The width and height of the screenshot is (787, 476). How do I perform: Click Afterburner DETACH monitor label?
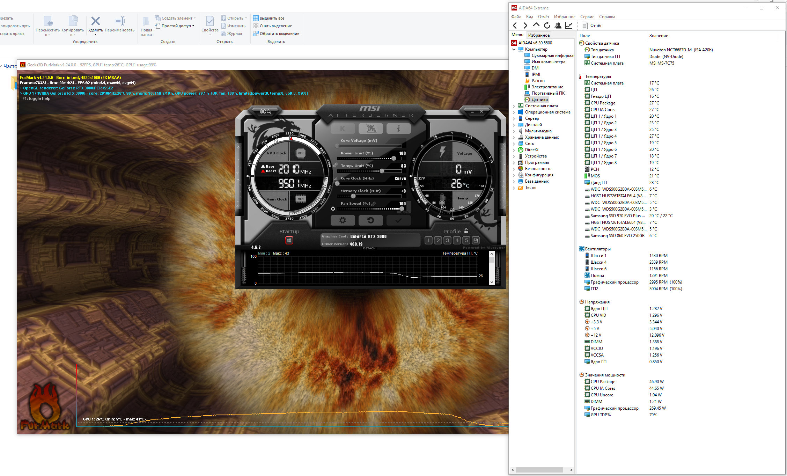[369, 248]
